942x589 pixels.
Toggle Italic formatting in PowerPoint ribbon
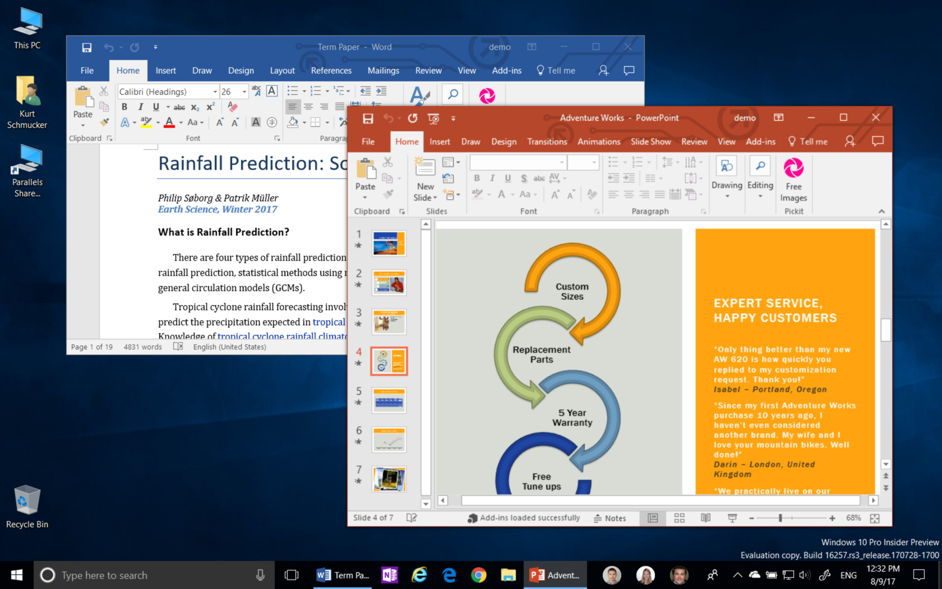(x=492, y=178)
